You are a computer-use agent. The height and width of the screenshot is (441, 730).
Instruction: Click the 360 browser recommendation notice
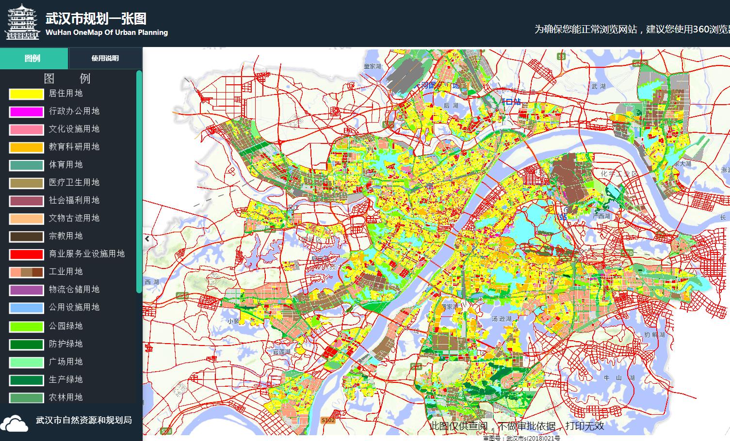click(632, 29)
